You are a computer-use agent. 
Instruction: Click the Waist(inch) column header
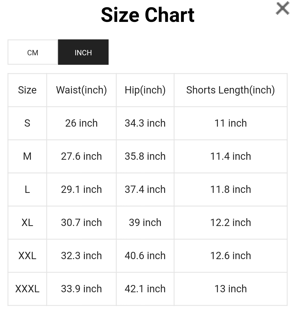[81, 90]
